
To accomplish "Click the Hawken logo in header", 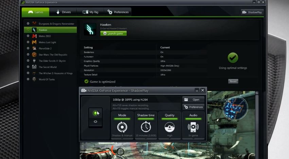I will (x=90, y=29).
